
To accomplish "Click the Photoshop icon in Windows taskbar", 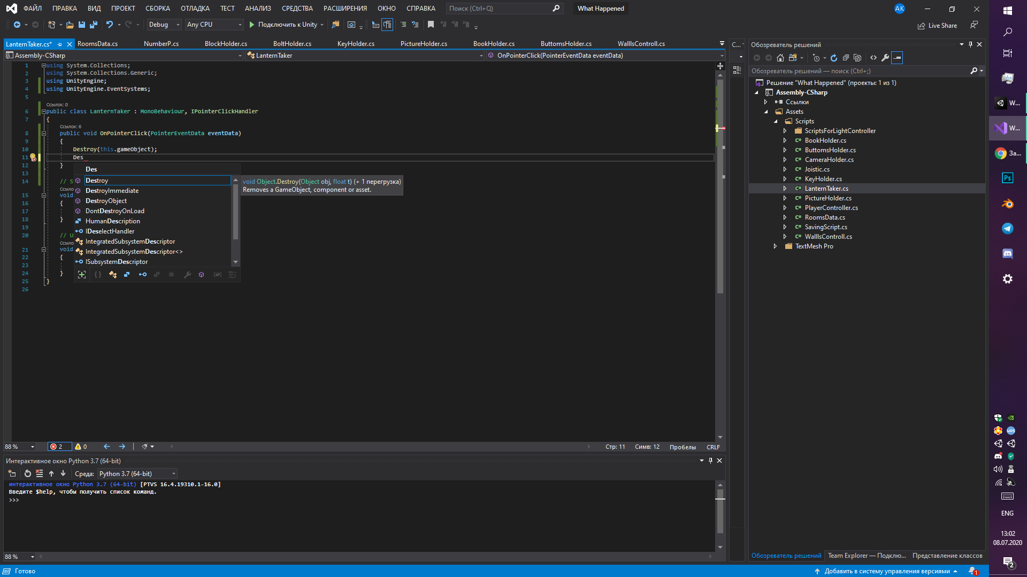I will click(1008, 178).
